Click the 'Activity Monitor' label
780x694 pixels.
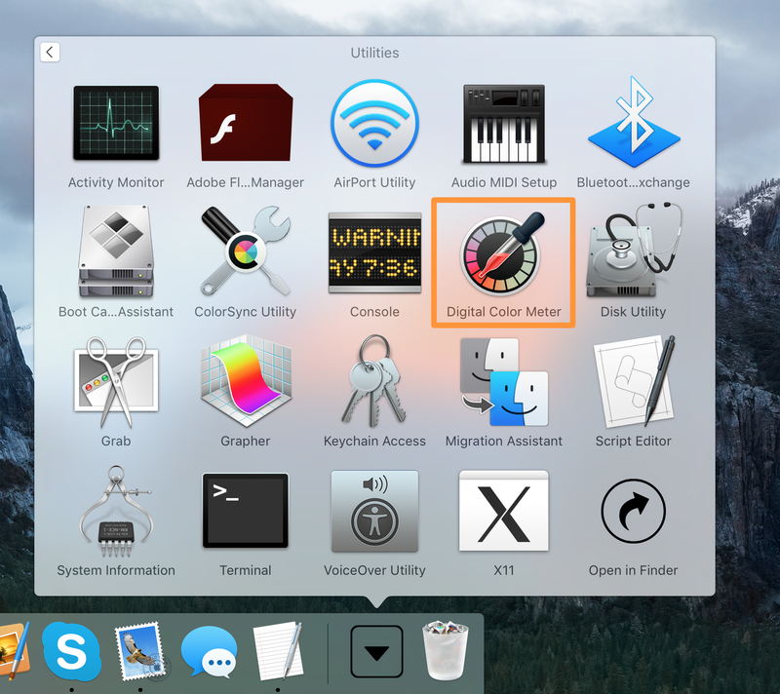(x=116, y=182)
